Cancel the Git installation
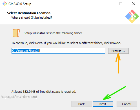Image resolution: width=140 pixels, height=110 pixels. tap(127, 104)
